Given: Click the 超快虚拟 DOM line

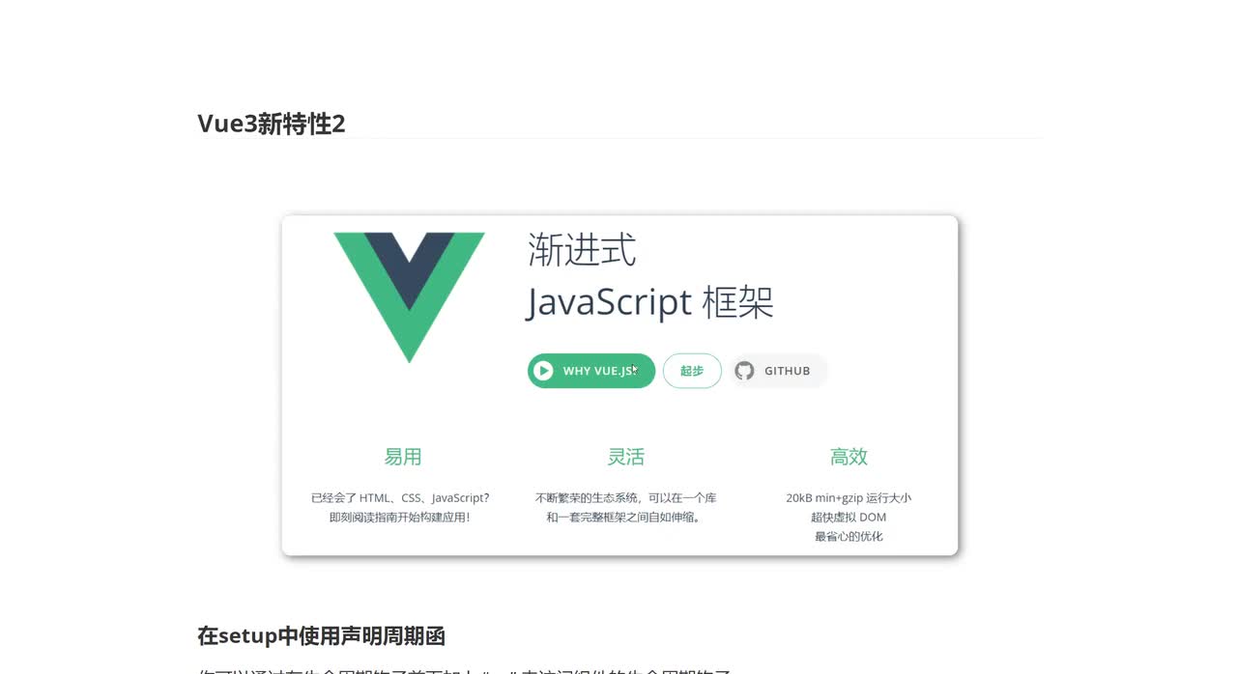Looking at the screenshot, I should pyautogui.click(x=849, y=518).
